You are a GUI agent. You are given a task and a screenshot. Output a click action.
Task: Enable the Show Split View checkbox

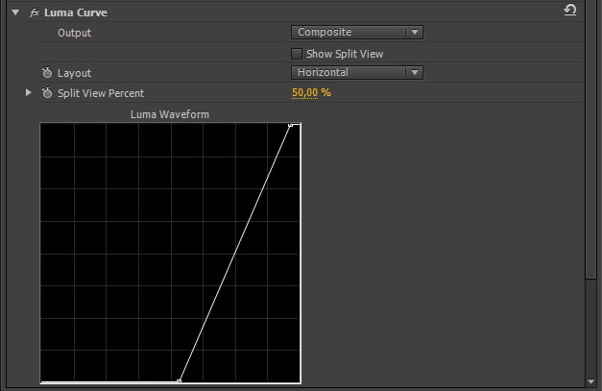tap(297, 54)
